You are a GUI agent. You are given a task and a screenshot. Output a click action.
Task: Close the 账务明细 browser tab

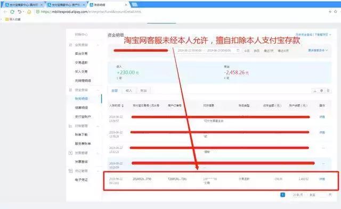tap(126, 5)
